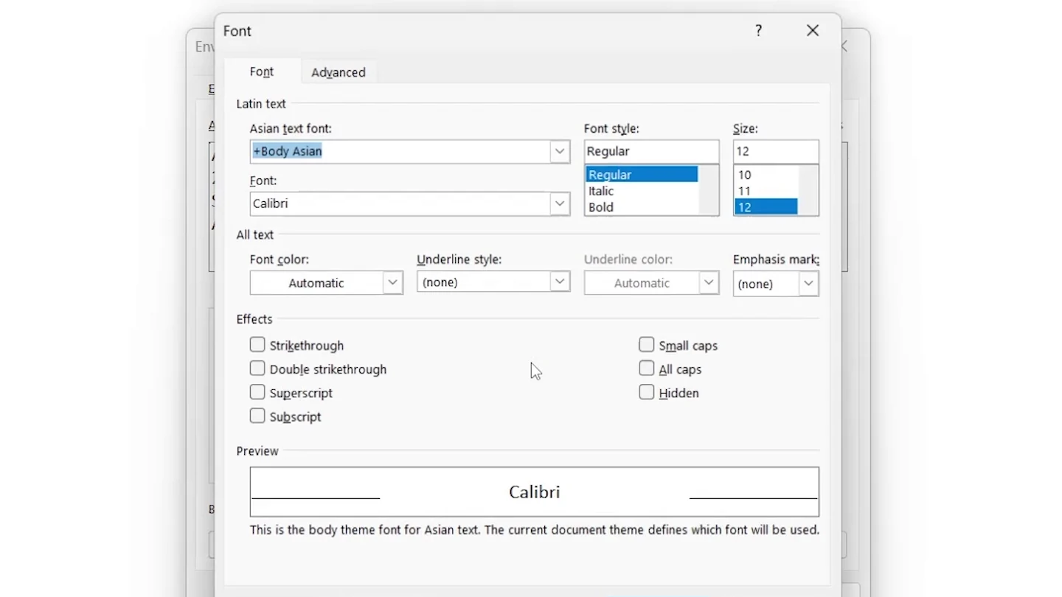Click the Font style list scrollbar
Screen dimensions: 1062x597
click(709, 190)
